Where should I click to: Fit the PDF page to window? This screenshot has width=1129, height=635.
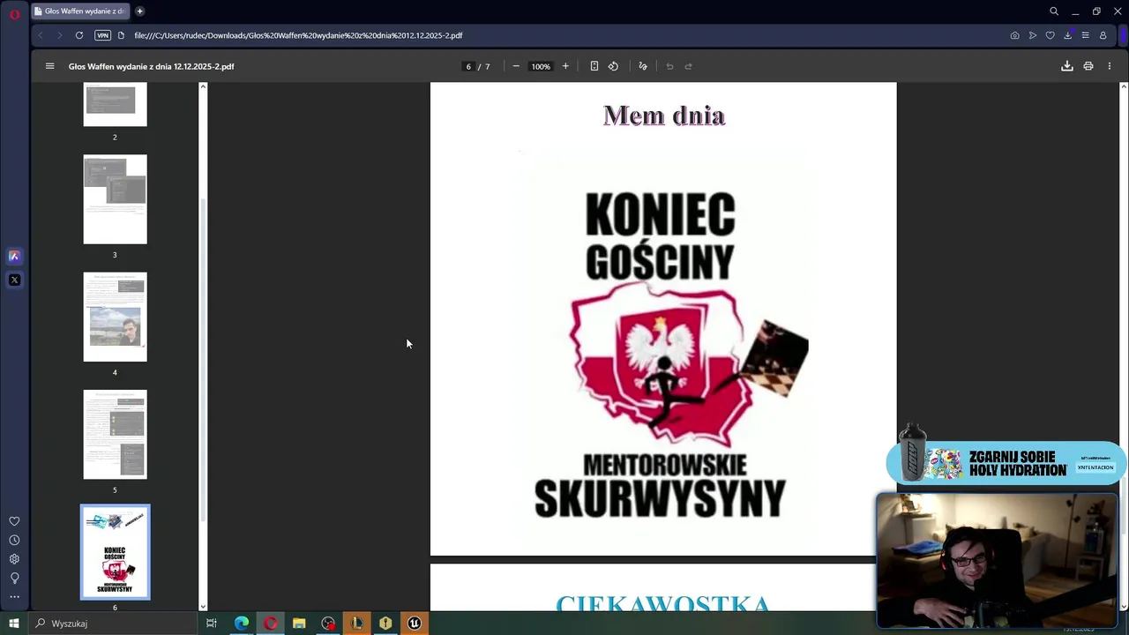tap(594, 66)
